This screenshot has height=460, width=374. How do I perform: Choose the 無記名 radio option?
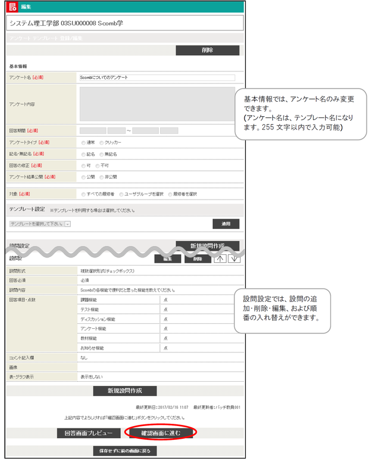click(x=101, y=154)
